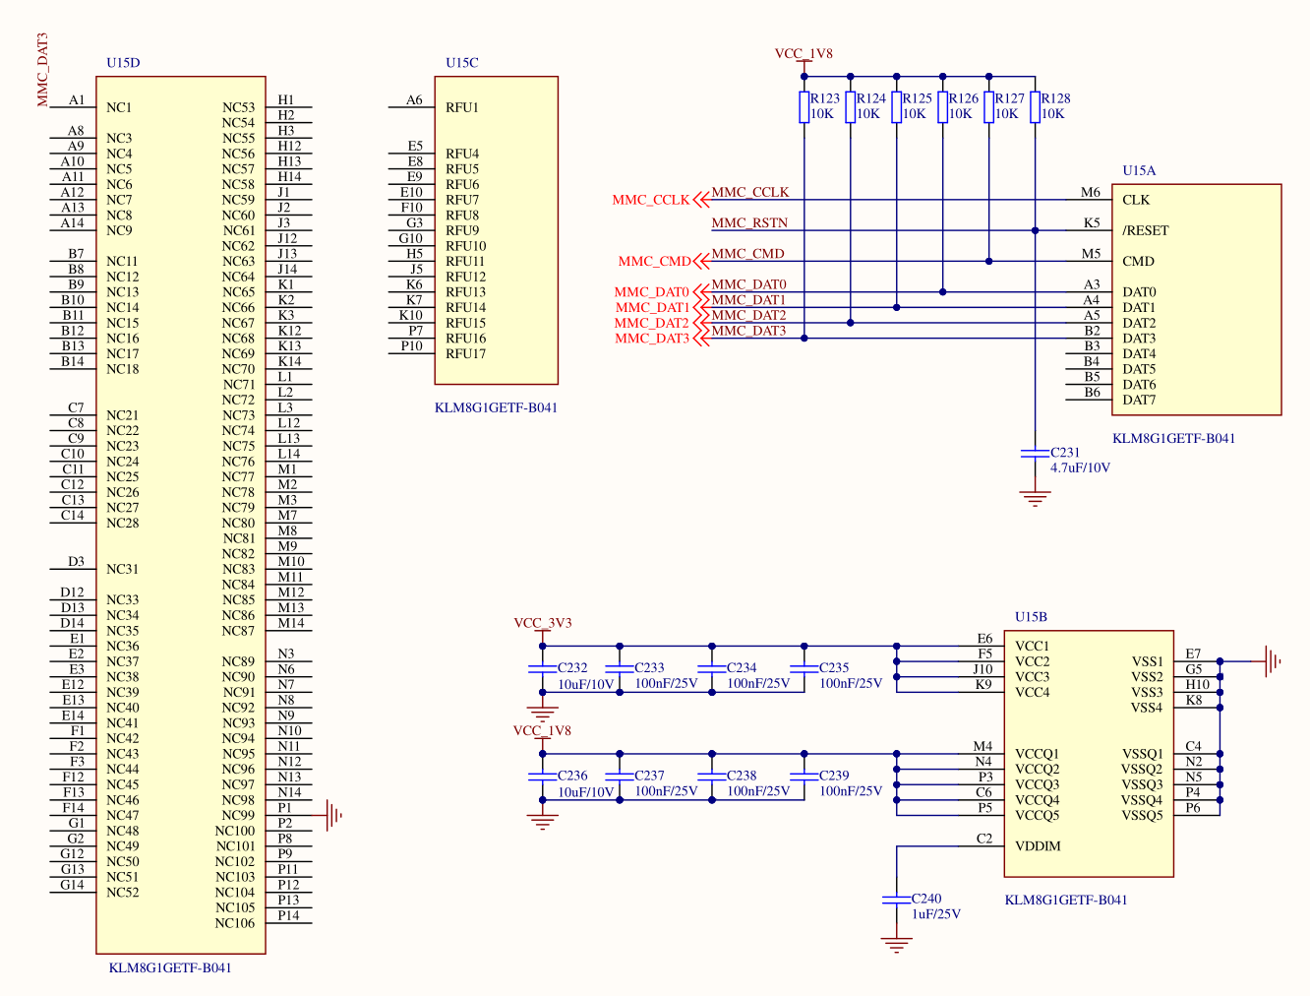Select the KLM8G1GETF-B041 text under U15D
1310x996 pixels.
pos(170,967)
